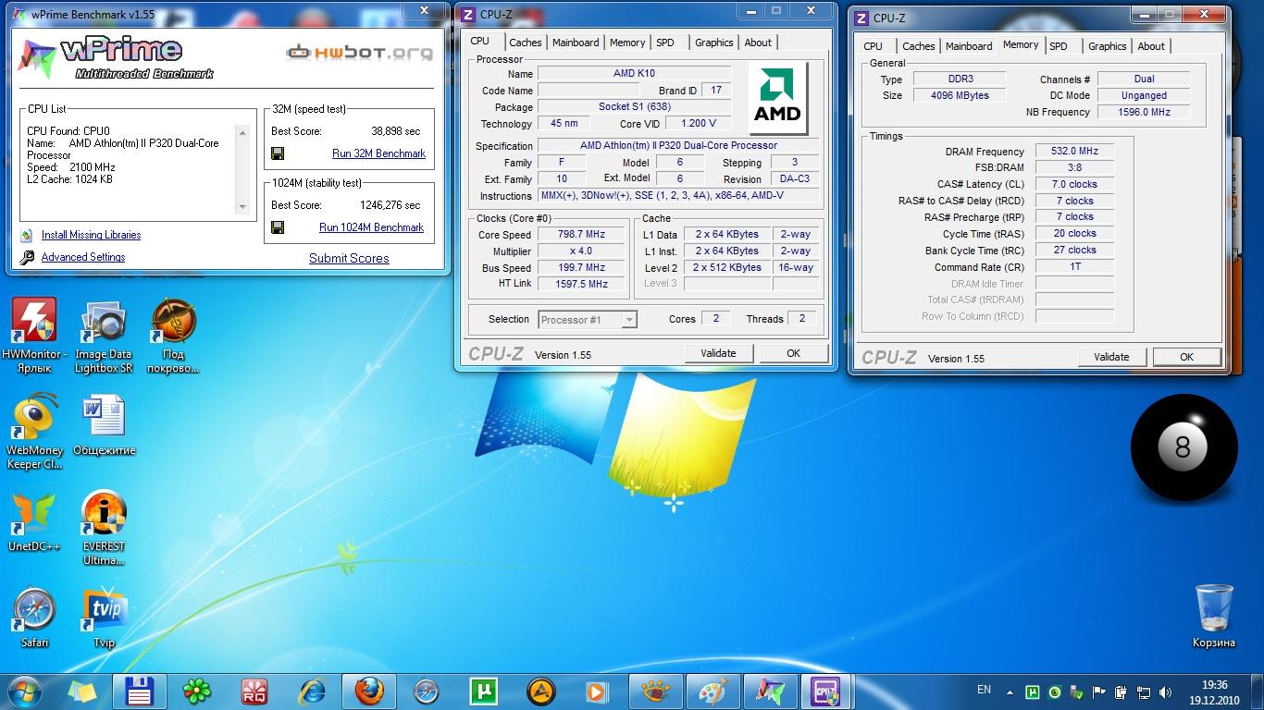This screenshot has width=1264, height=710.
Task: Click the Command Rate value 1T
Action: [x=1073, y=267]
